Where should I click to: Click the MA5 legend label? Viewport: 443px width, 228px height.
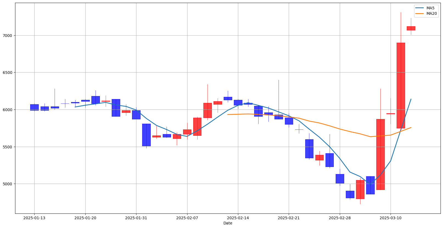(430, 8)
